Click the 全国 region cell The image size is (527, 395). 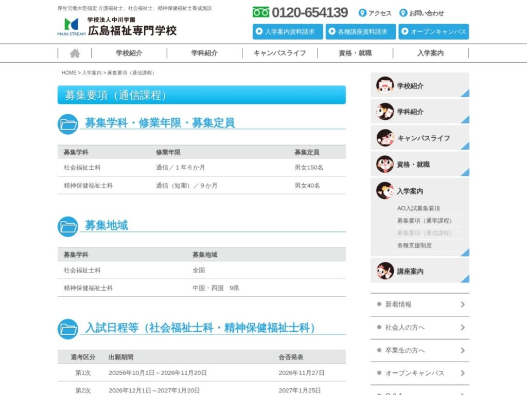click(199, 270)
